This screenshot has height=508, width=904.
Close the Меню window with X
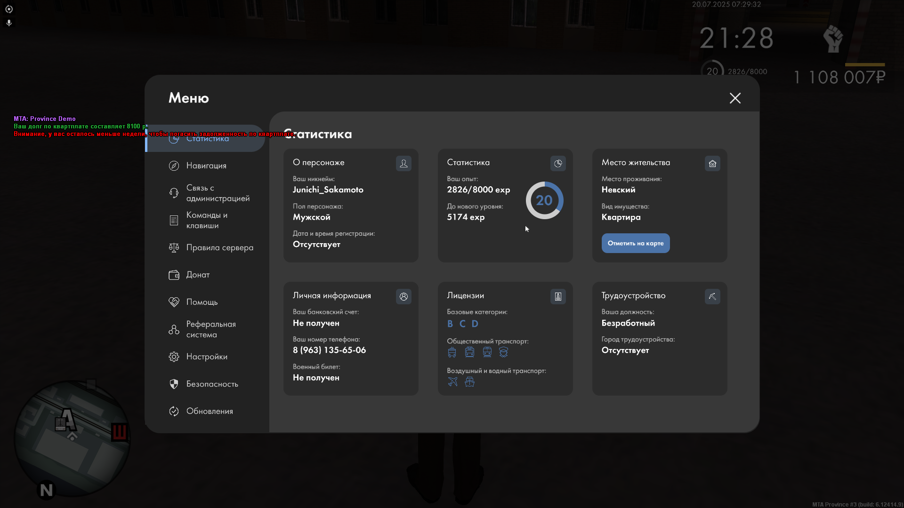point(735,98)
